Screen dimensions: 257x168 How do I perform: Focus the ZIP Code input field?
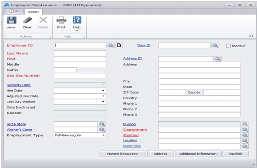click(x=172, y=92)
